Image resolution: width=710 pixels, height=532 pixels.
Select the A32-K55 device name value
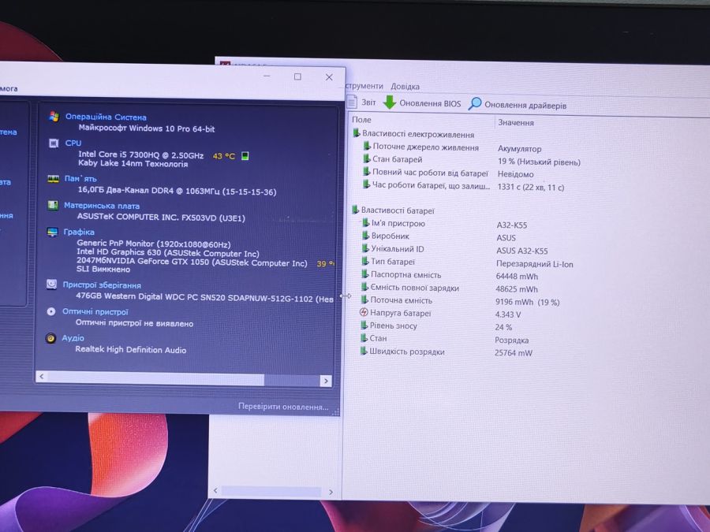click(512, 225)
